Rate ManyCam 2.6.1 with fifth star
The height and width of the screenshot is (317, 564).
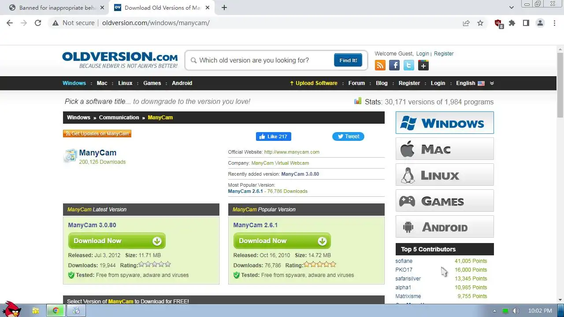click(x=333, y=265)
